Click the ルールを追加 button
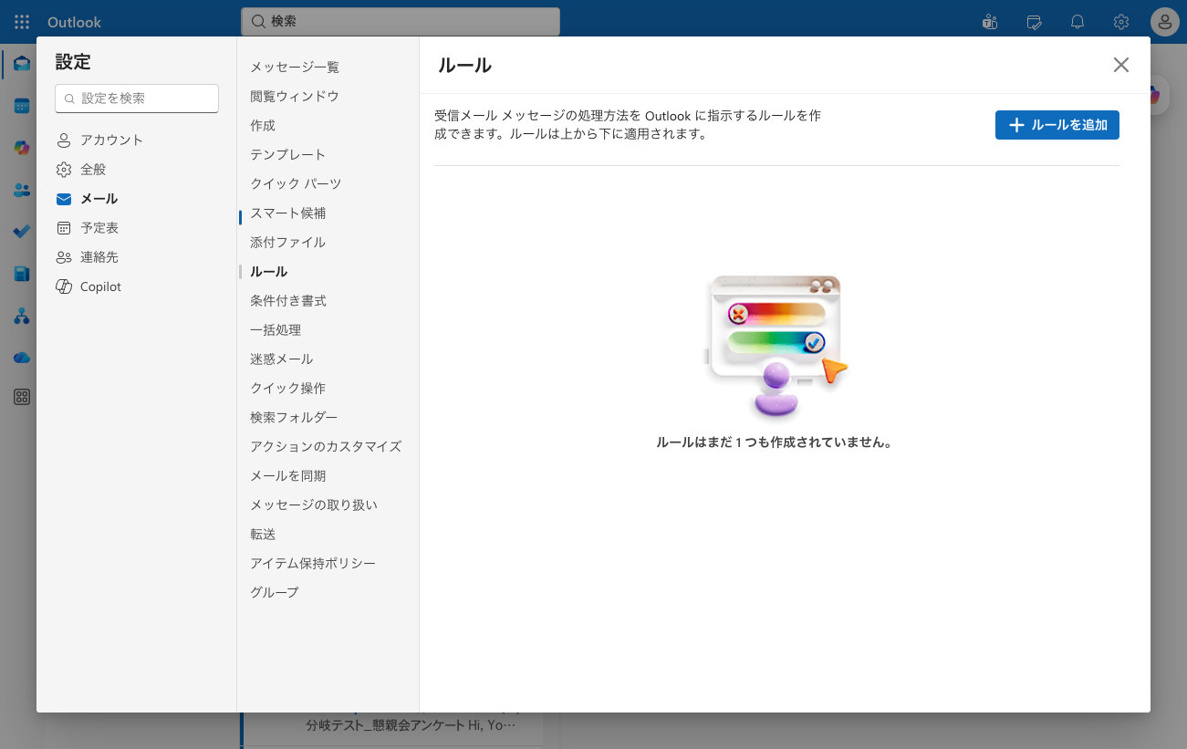Screen dimensions: 1187x749 point(1057,125)
